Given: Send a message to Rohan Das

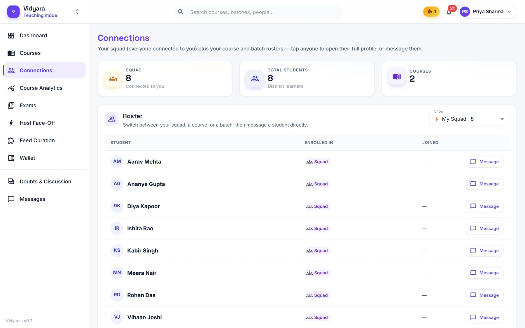Looking at the screenshot, I should coord(484,295).
